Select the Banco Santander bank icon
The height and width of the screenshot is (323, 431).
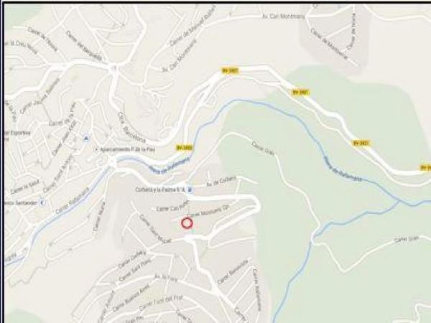point(42,203)
